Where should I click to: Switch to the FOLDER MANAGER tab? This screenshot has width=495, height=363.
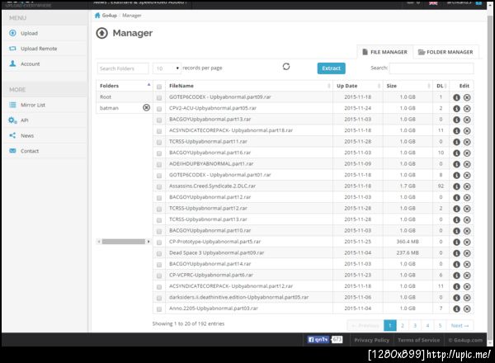(x=445, y=52)
